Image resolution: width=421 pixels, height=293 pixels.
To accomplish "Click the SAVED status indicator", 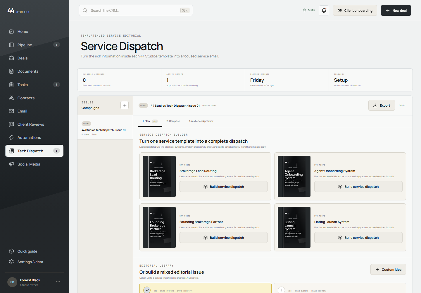I will (309, 11).
